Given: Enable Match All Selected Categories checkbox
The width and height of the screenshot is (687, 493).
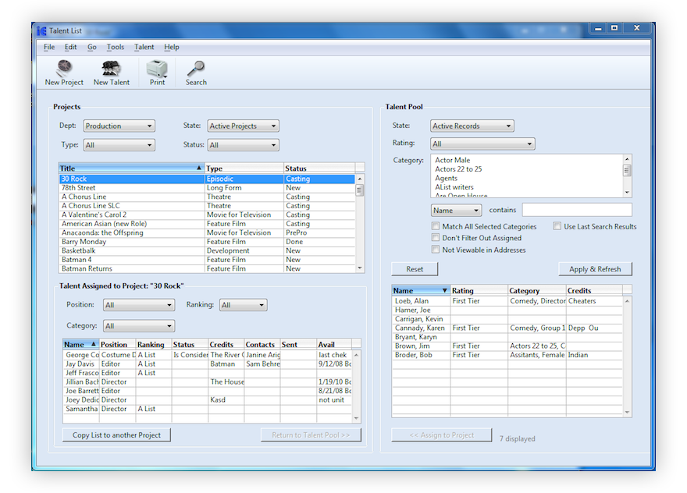Looking at the screenshot, I should tap(435, 226).
